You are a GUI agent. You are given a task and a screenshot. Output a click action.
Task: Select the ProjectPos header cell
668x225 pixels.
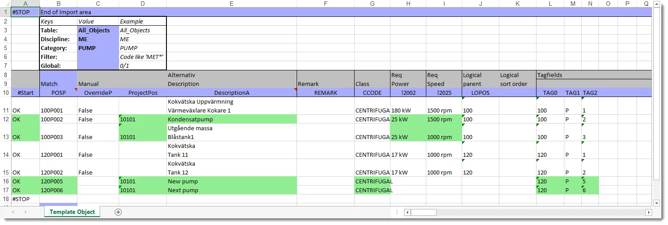tap(143, 93)
